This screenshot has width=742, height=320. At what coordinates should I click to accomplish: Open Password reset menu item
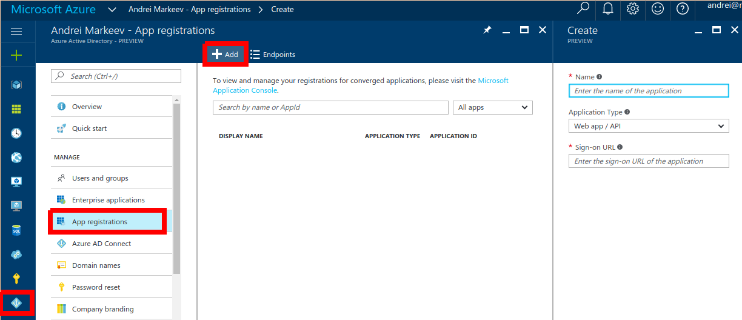click(x=112, y=287)
